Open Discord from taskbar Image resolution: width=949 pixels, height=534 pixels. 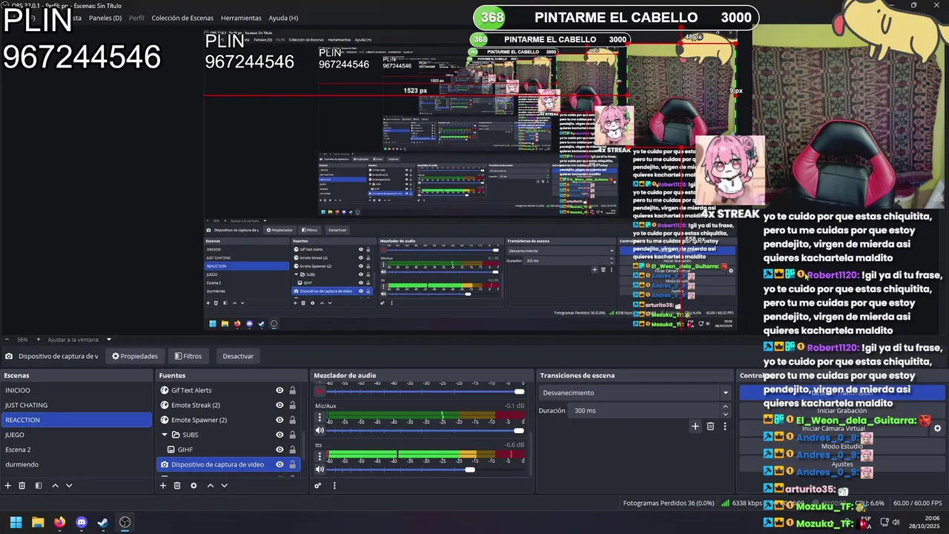click(82, 522)
